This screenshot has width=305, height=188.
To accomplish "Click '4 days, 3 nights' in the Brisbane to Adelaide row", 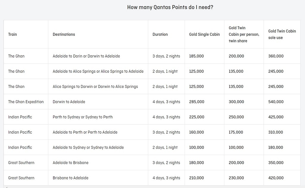I will point(166,178).
